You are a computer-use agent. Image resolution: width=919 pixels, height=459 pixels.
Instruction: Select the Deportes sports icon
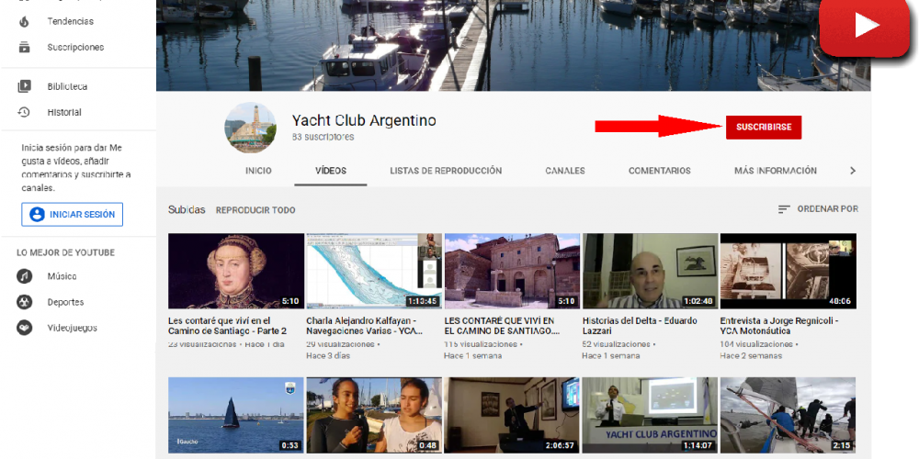[25, 302]
